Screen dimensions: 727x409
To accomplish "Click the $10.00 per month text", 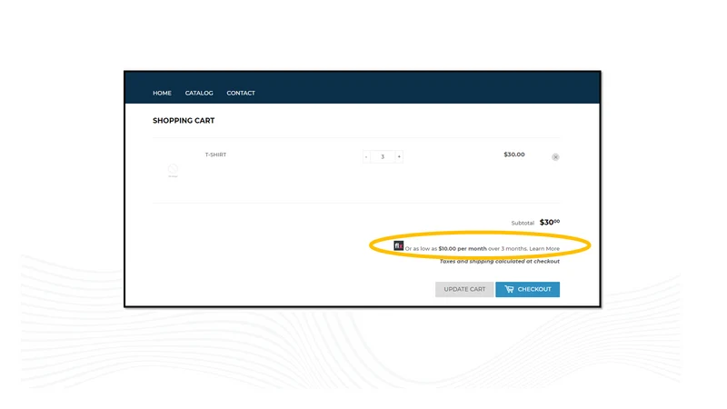I will [x=463, y=249].
